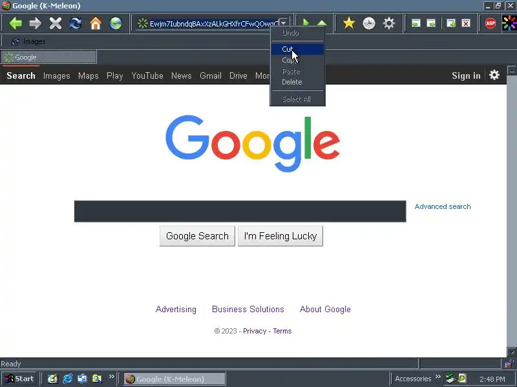The height and width of the screenshot is (387, 517).
Task: Open preferences with the toolbar gear icon
Action: [x=389, y=23]
